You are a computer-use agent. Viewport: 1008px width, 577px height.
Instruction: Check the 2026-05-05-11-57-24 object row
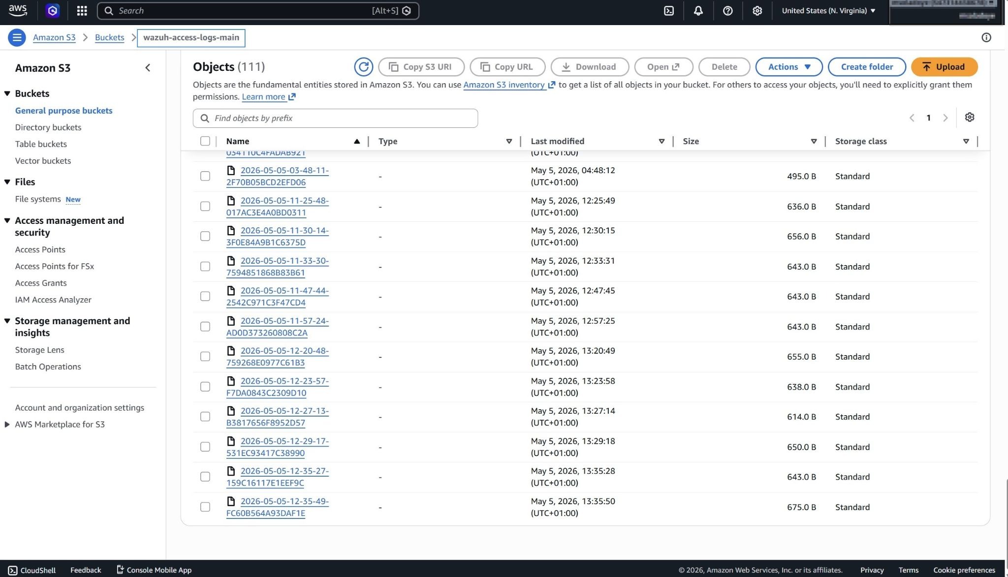[205, 327]
